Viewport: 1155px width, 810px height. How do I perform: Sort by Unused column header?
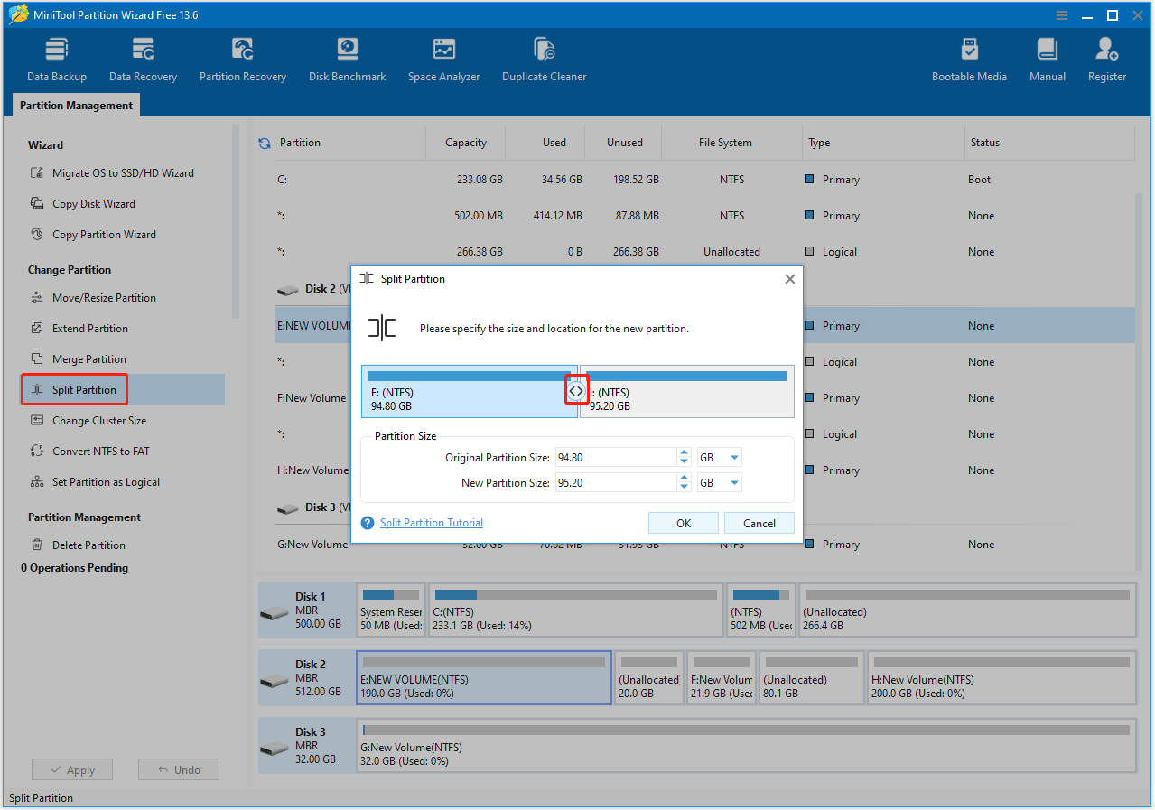pos(625,143)
